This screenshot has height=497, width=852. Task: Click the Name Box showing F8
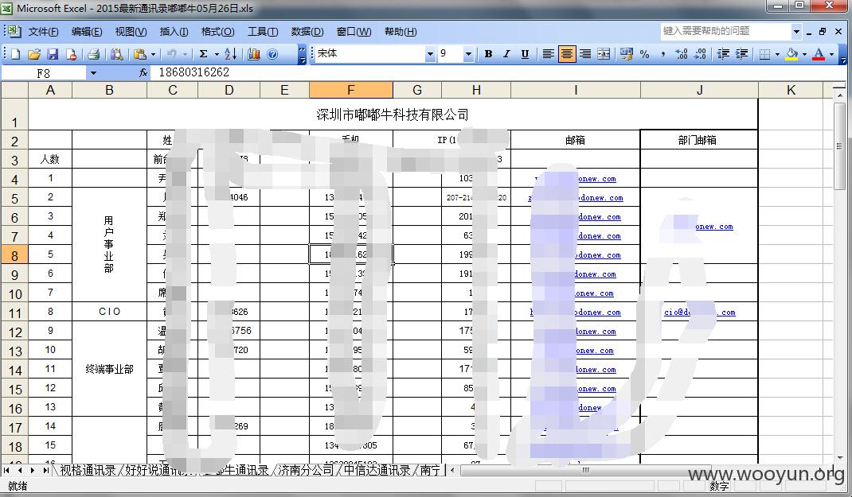[x=44, y=72]
